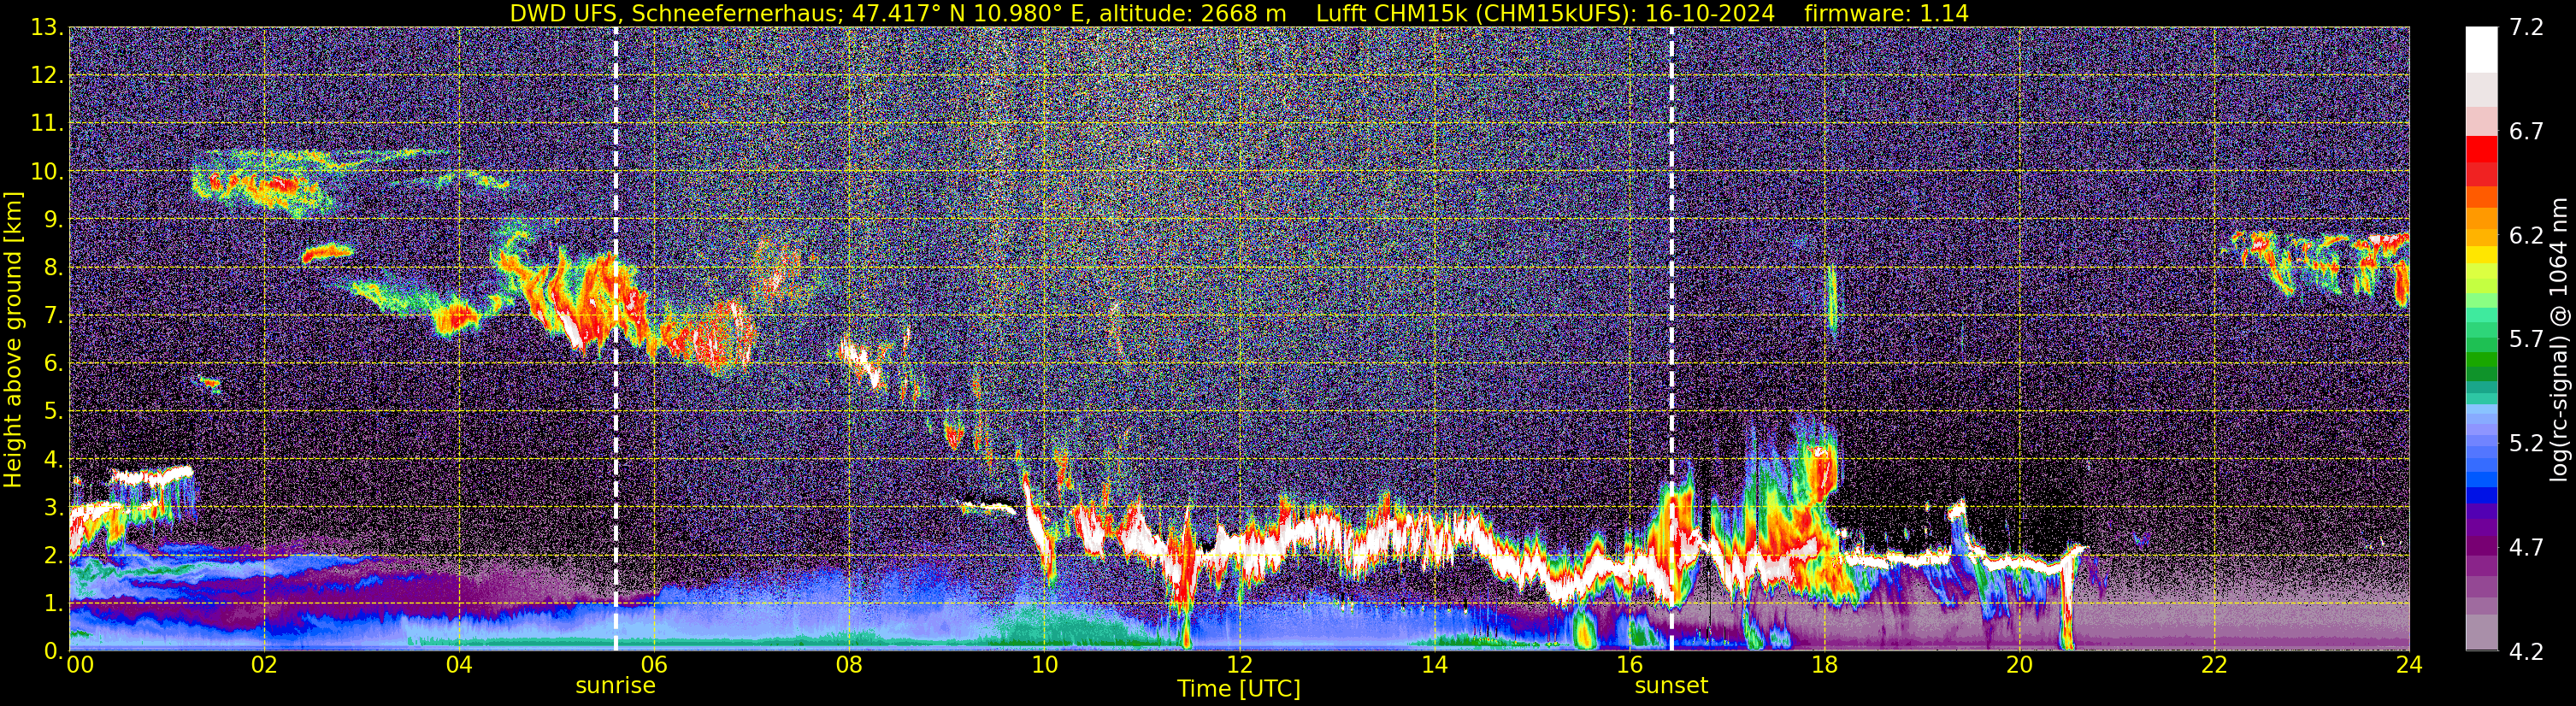2576x706 pixels.
Task: Select the time axis tick '22'
Action: click(x=2214, y=665)
